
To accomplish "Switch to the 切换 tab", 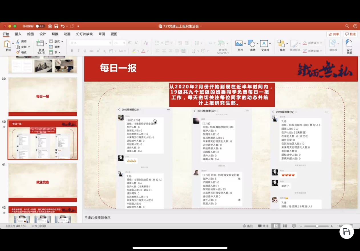I will coord(55,34).
